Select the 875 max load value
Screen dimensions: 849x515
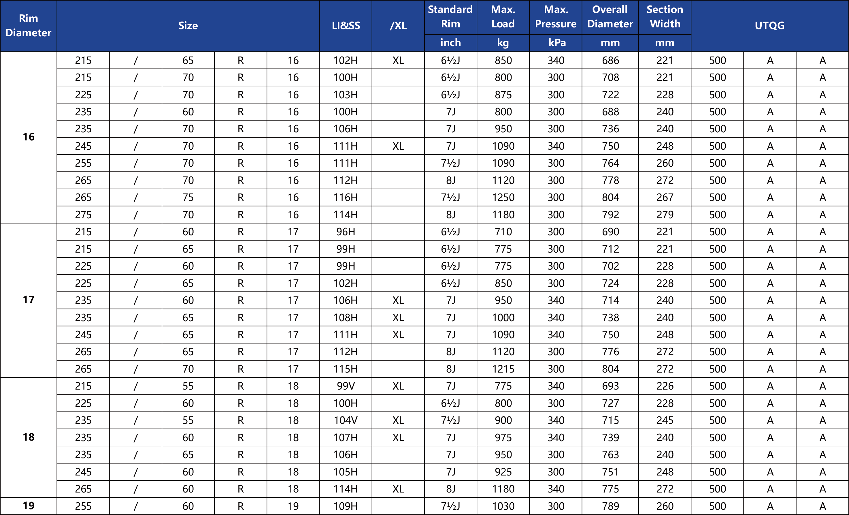(503, 95)
